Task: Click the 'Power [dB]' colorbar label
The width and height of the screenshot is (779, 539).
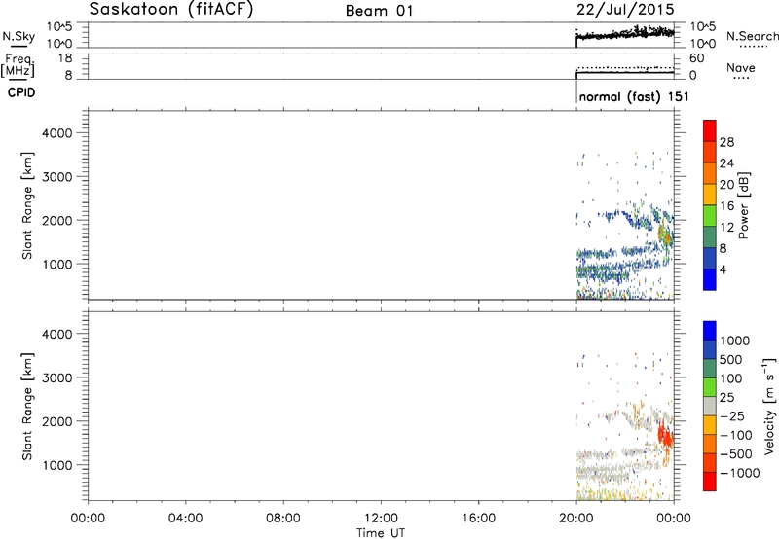Action: 744,205
